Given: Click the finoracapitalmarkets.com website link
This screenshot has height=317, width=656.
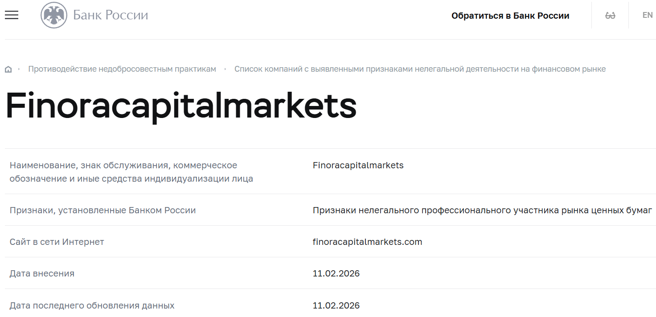Looking at the screenshot, I should coord(367,241).
